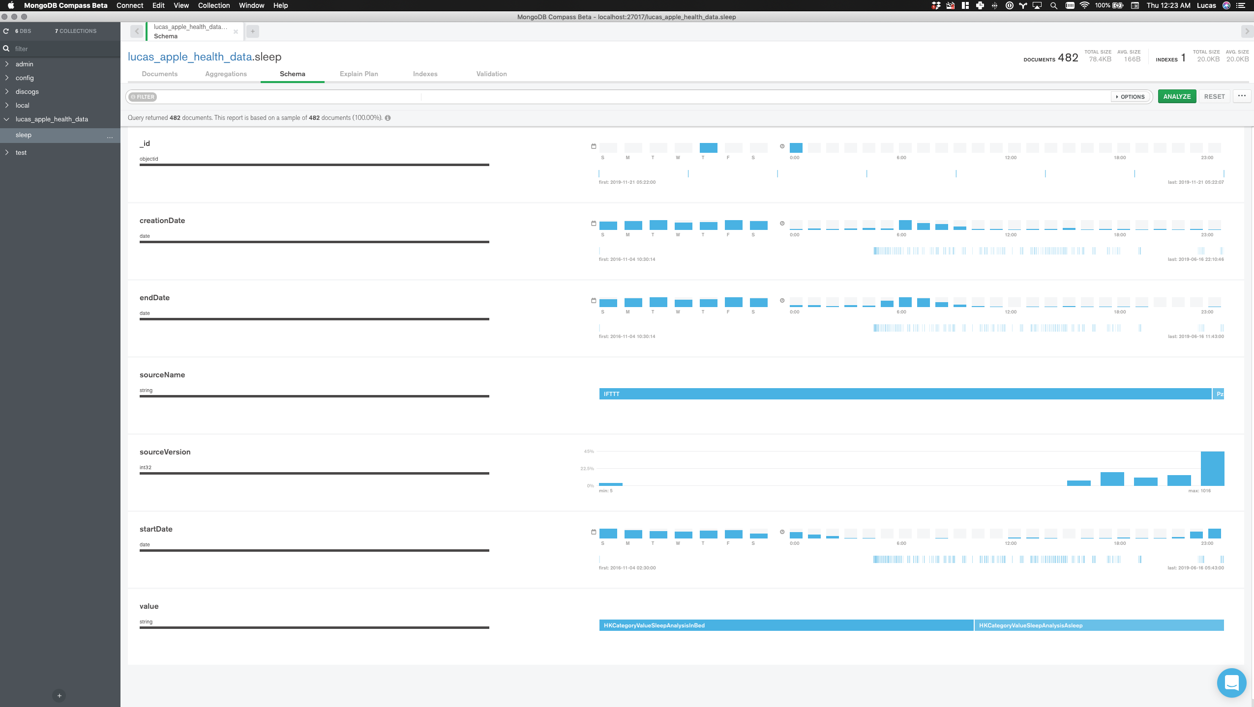Open the query bar three-dots menu
The width and height of the screenshot is (1254, 707).
pos(1242,96)
